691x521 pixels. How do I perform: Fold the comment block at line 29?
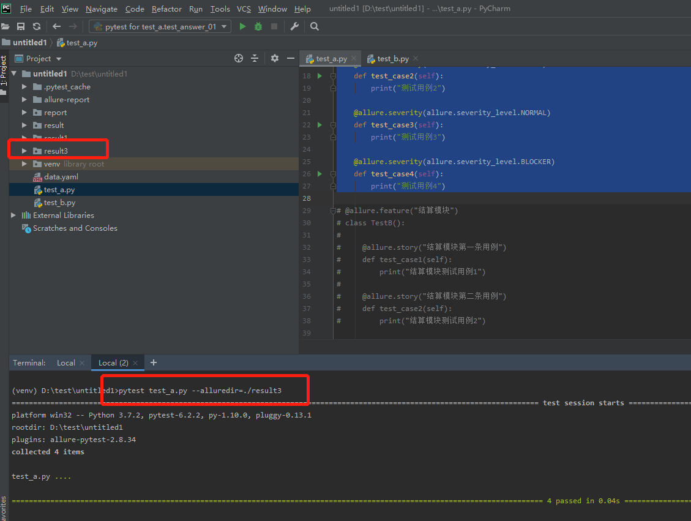click(333, 211)
